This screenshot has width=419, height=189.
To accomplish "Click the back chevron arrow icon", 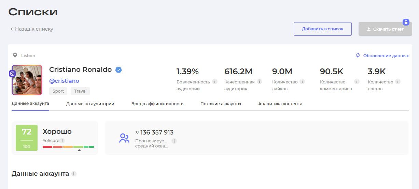I will [x=11, y=29].
